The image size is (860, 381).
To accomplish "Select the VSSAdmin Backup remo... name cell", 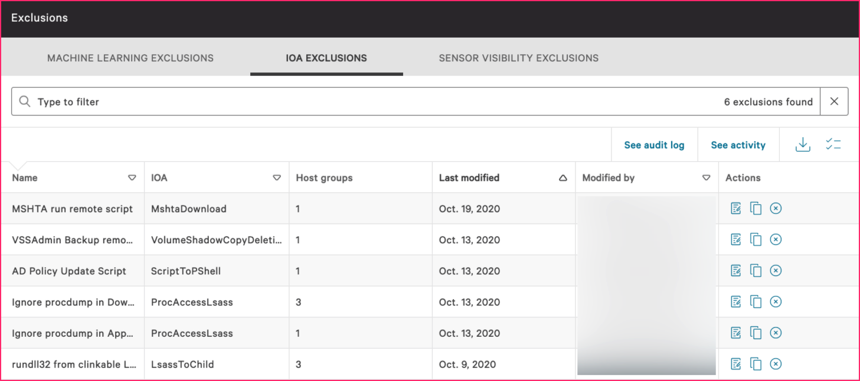I will coord(73,240).
